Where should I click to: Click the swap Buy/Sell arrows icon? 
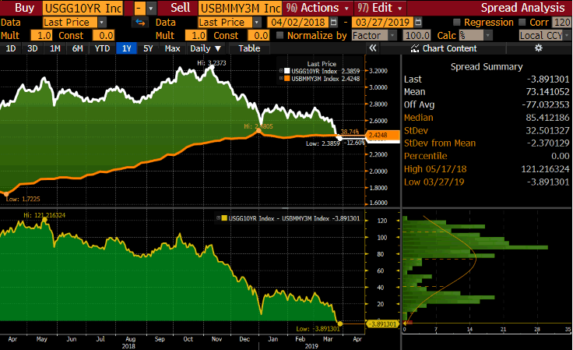click(140, 23)
